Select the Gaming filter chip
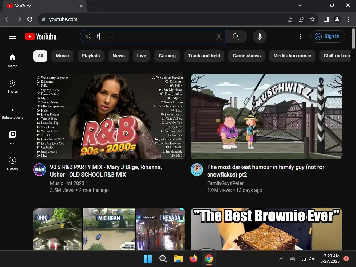This screenshot has width=356, height=267. point(167,56)
